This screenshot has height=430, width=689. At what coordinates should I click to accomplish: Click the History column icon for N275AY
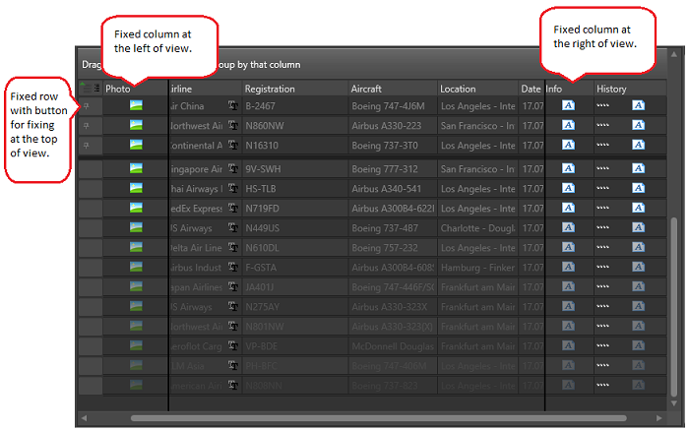click(x=639, y=306)
